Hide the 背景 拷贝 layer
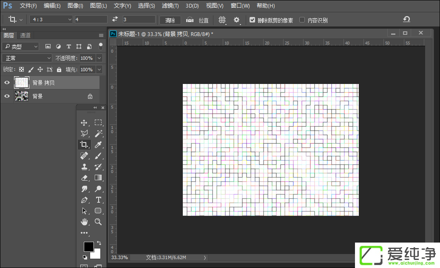The width and height of the screenshot is (440, 268). pos(7,83)
